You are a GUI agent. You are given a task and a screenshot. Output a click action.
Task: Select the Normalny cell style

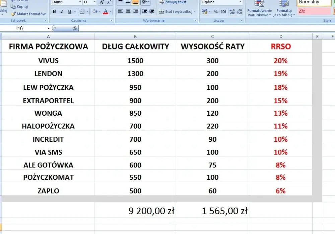(x=314, y=3)
